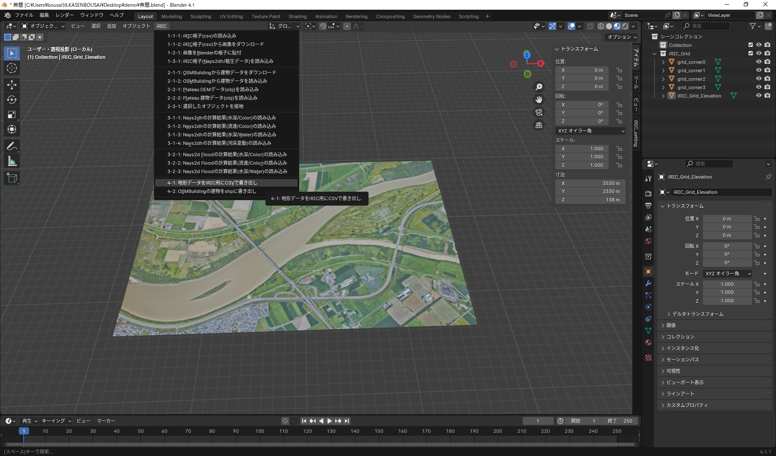Open the Modifiers wrench properties tab
The height and width of the screenshot is (456, 776).
pyautogui.click(x=648, y=283)
